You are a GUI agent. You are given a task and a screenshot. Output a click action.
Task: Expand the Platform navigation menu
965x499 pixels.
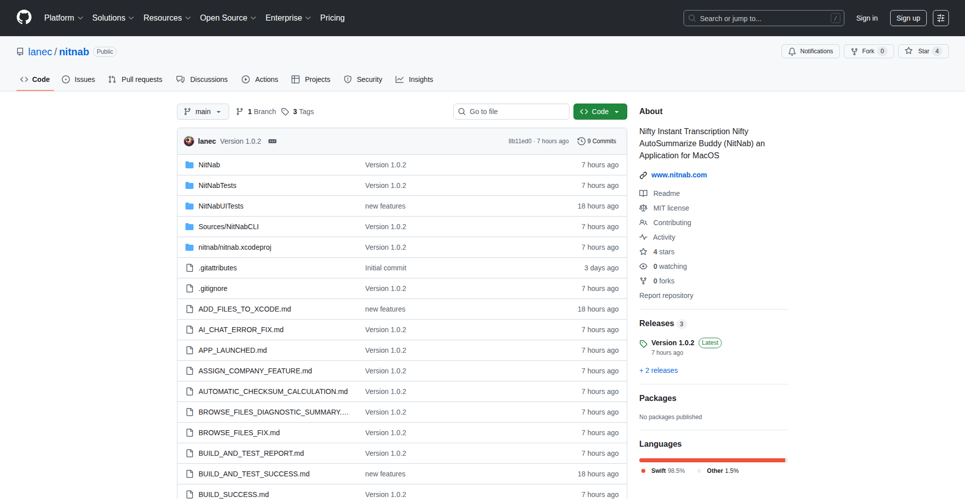tap(63, 18)
